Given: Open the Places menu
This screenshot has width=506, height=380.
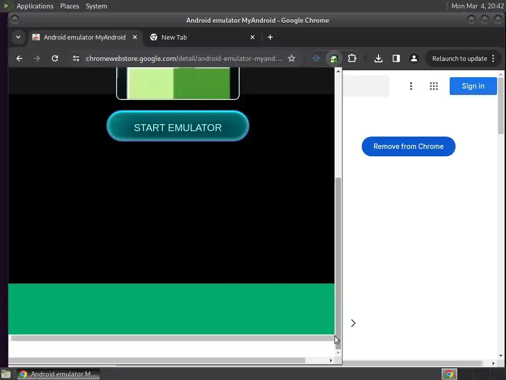Looking at the screenshot, I should click(70, 6).
